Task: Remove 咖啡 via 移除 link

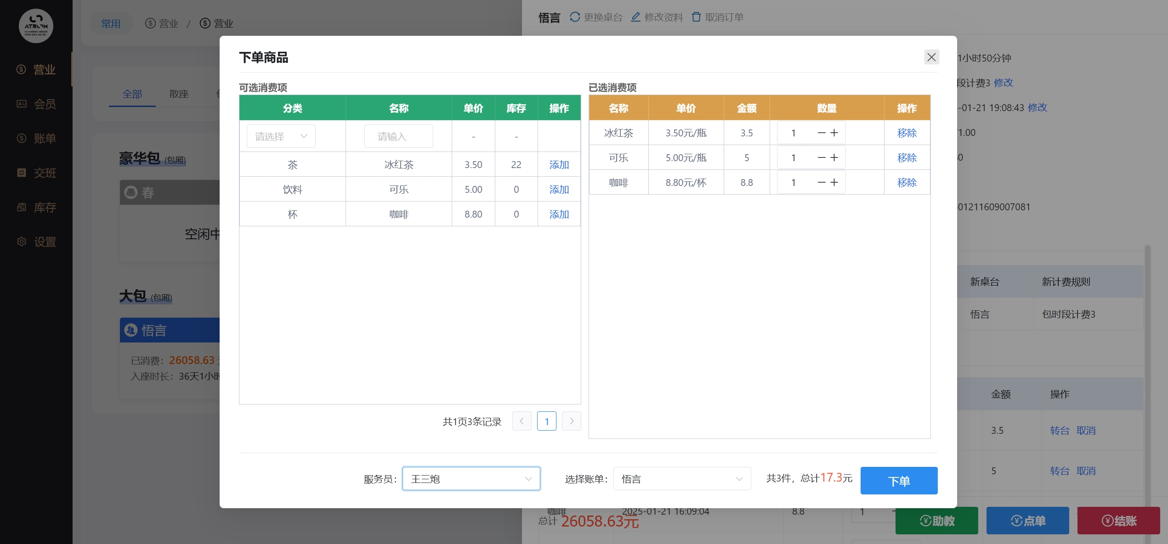Action: tap(907, 182)
